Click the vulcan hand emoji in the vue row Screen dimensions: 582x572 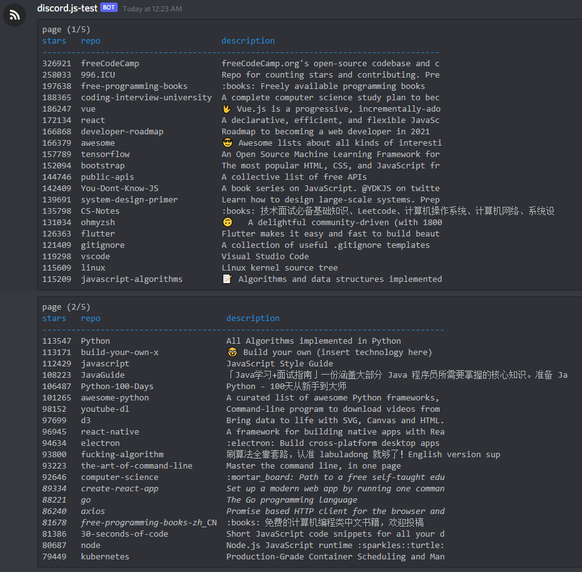[x=226, y=109]
